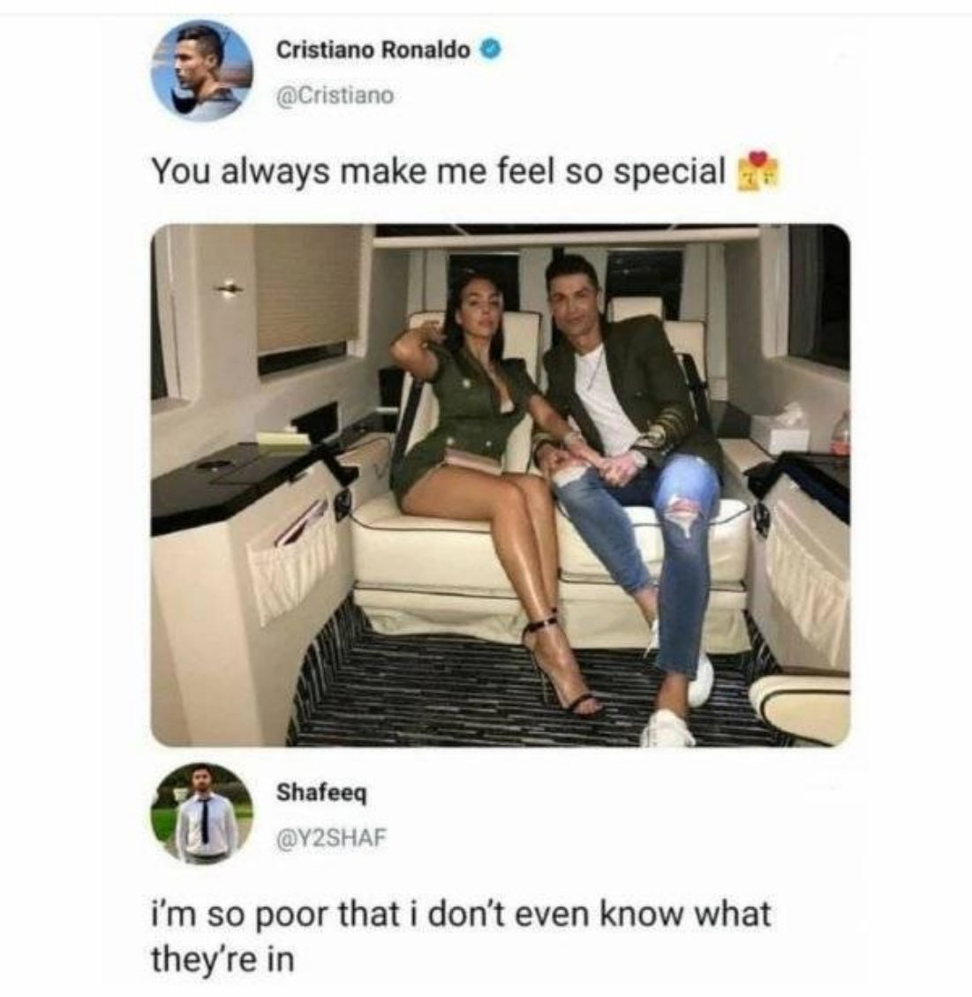Open the Shafeeq display name

click(x=321, y=793)
